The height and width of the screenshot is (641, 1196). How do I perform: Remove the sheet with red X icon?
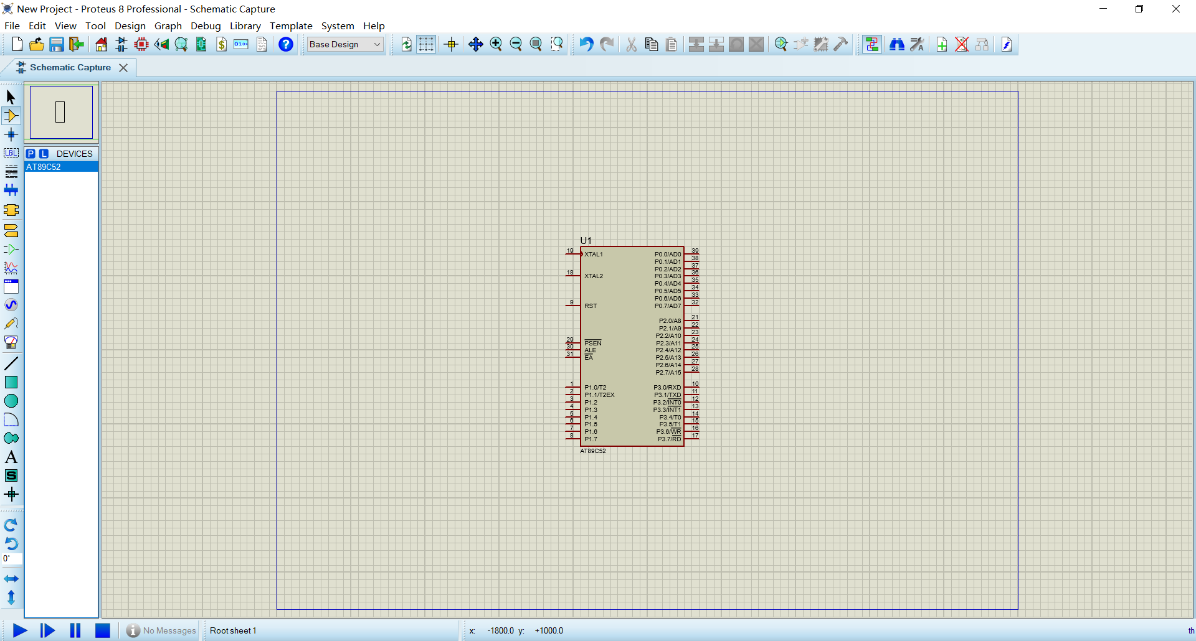click(962, 44)
